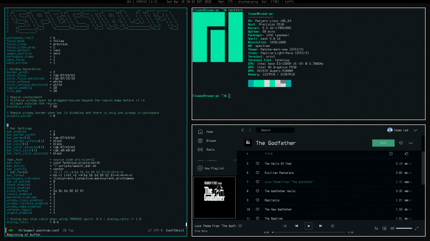Toggle repeat in the player bar

tap(332, 226)
